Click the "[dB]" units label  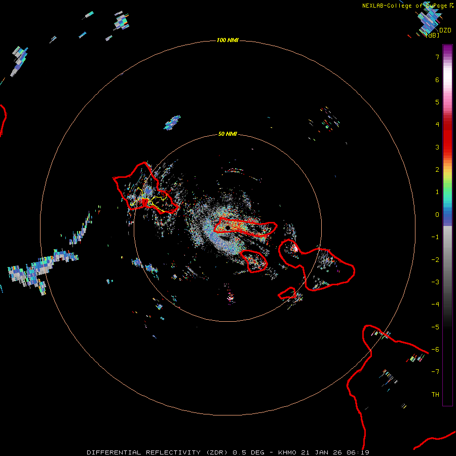433,35
